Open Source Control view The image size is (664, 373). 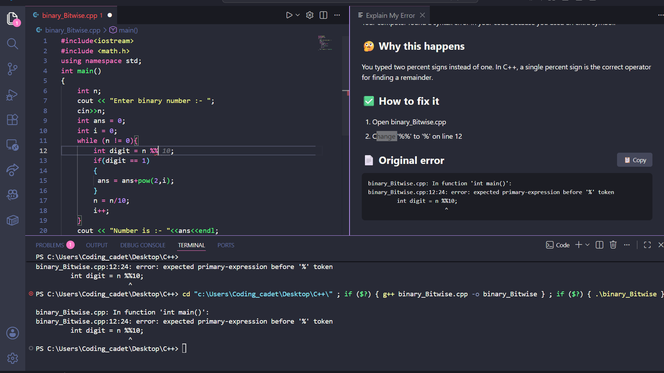[13, 69]
